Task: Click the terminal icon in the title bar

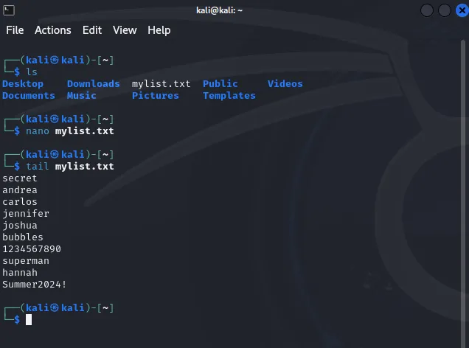Action: (9, 10)
